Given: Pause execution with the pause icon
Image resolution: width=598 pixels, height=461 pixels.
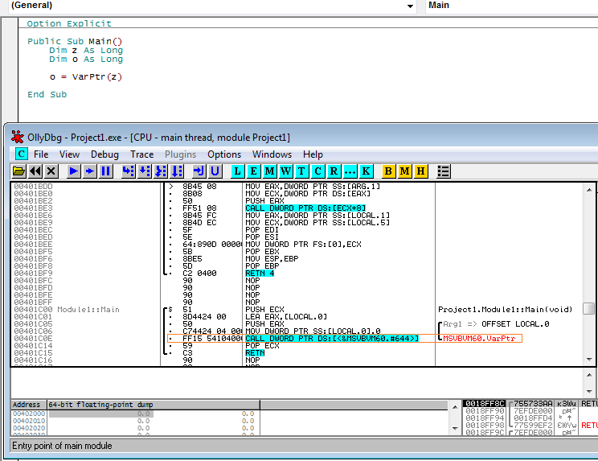Looking at the screenshot, I should point(106,171).
